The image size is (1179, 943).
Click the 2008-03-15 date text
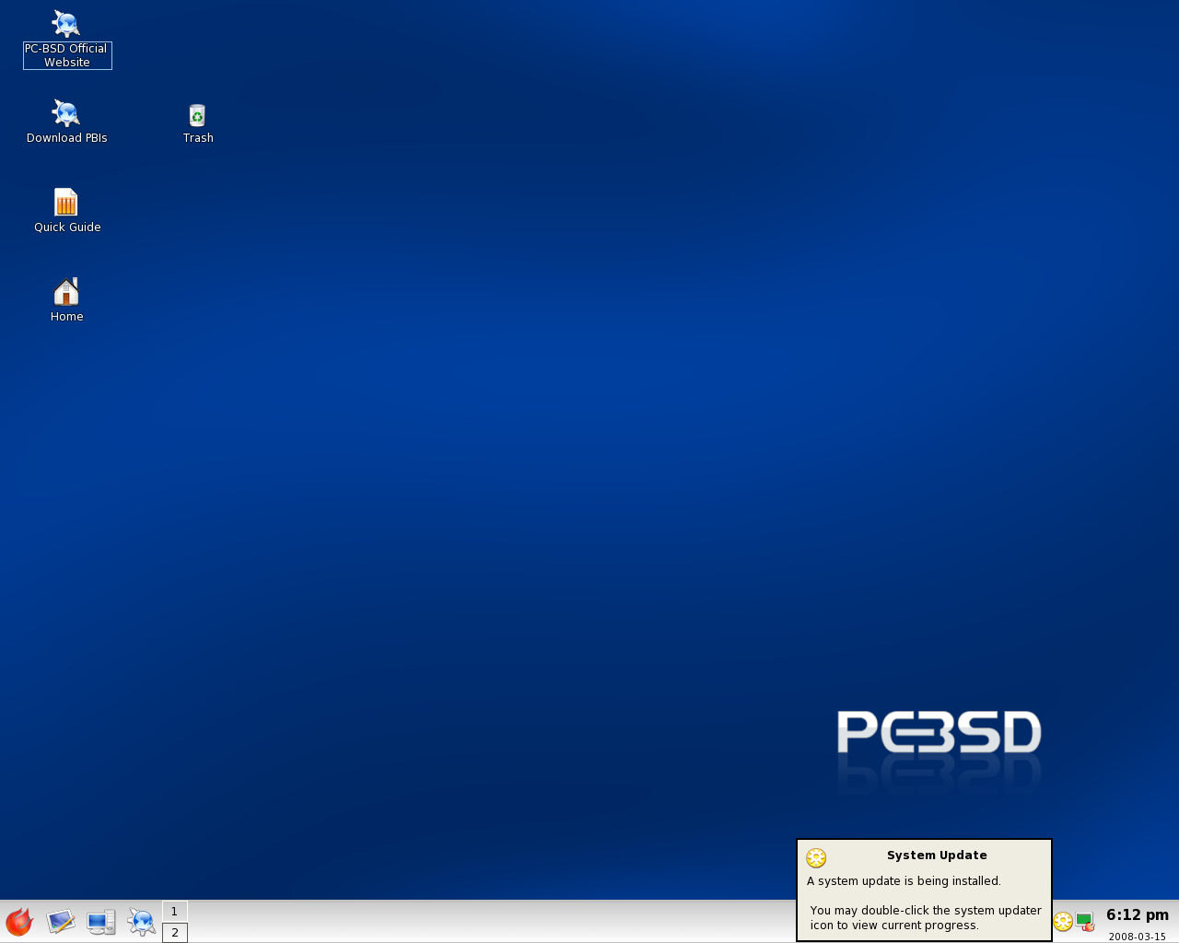pos(1138,937)
